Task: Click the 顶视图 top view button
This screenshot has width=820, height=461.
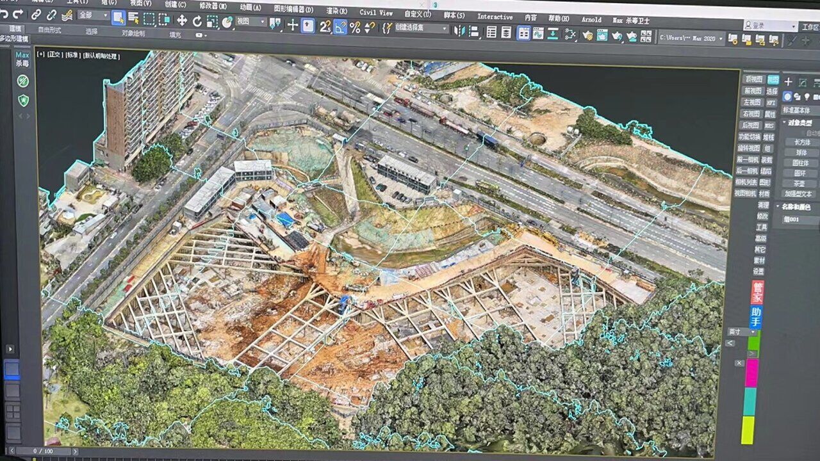Action: click(x=753, y=79)
